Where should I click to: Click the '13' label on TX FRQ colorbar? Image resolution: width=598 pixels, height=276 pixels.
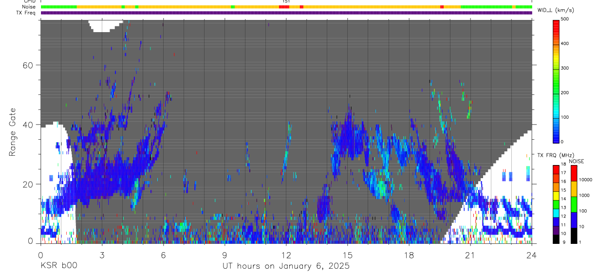pyautogui.click(x=563, y=208)
